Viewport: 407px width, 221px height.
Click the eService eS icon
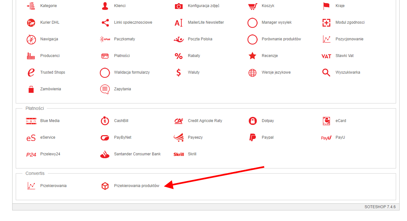31,138
